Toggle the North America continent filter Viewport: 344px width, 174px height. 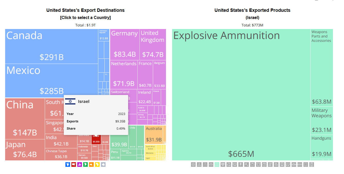coord(68,165)
